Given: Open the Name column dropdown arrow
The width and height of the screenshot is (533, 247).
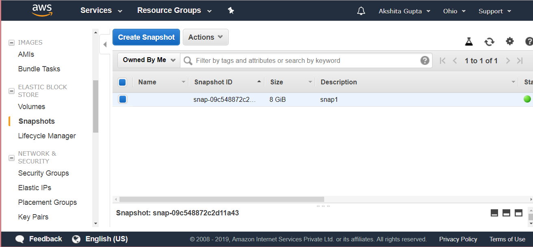Looking at the screenshot, I should click(x=184, y=82).
